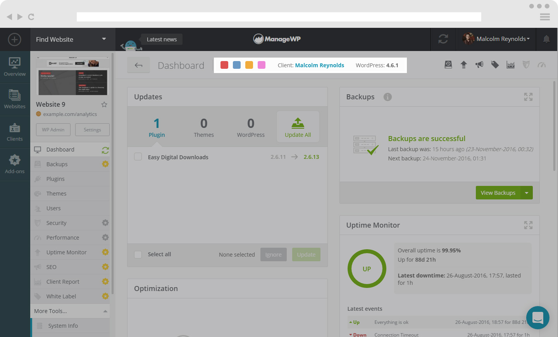Click the gear icon next to Security

pyautogui.click(x=105, y=223)
